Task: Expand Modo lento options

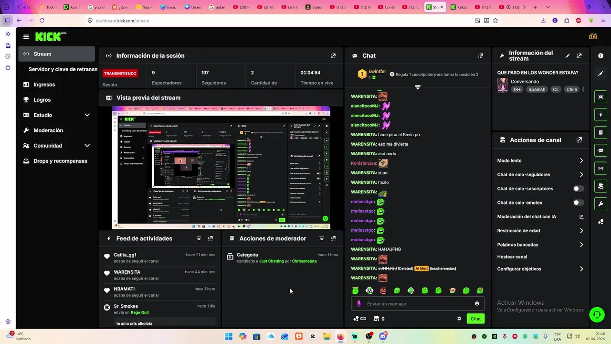Action: [581, 161]
